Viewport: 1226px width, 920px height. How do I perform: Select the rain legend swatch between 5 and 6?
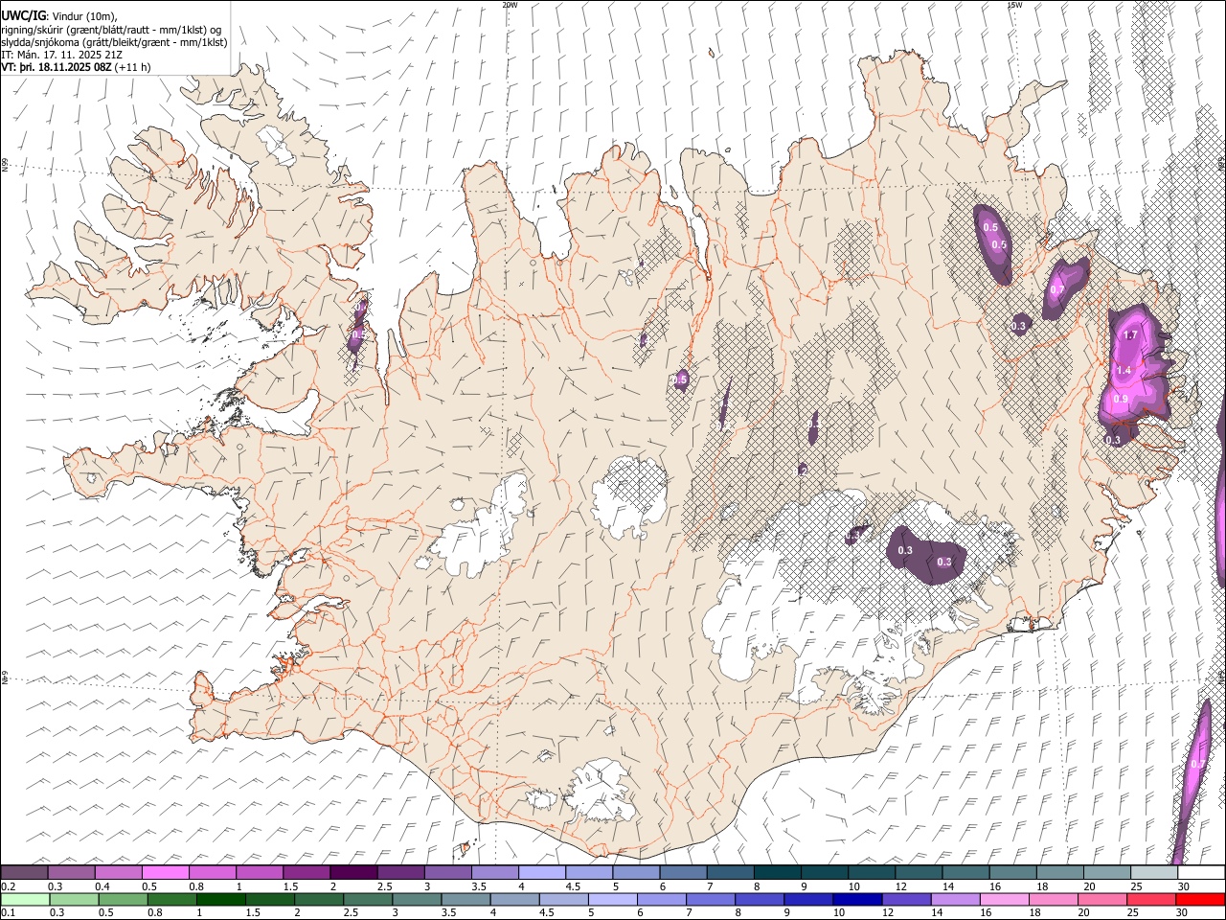click(x=612, y=899)
